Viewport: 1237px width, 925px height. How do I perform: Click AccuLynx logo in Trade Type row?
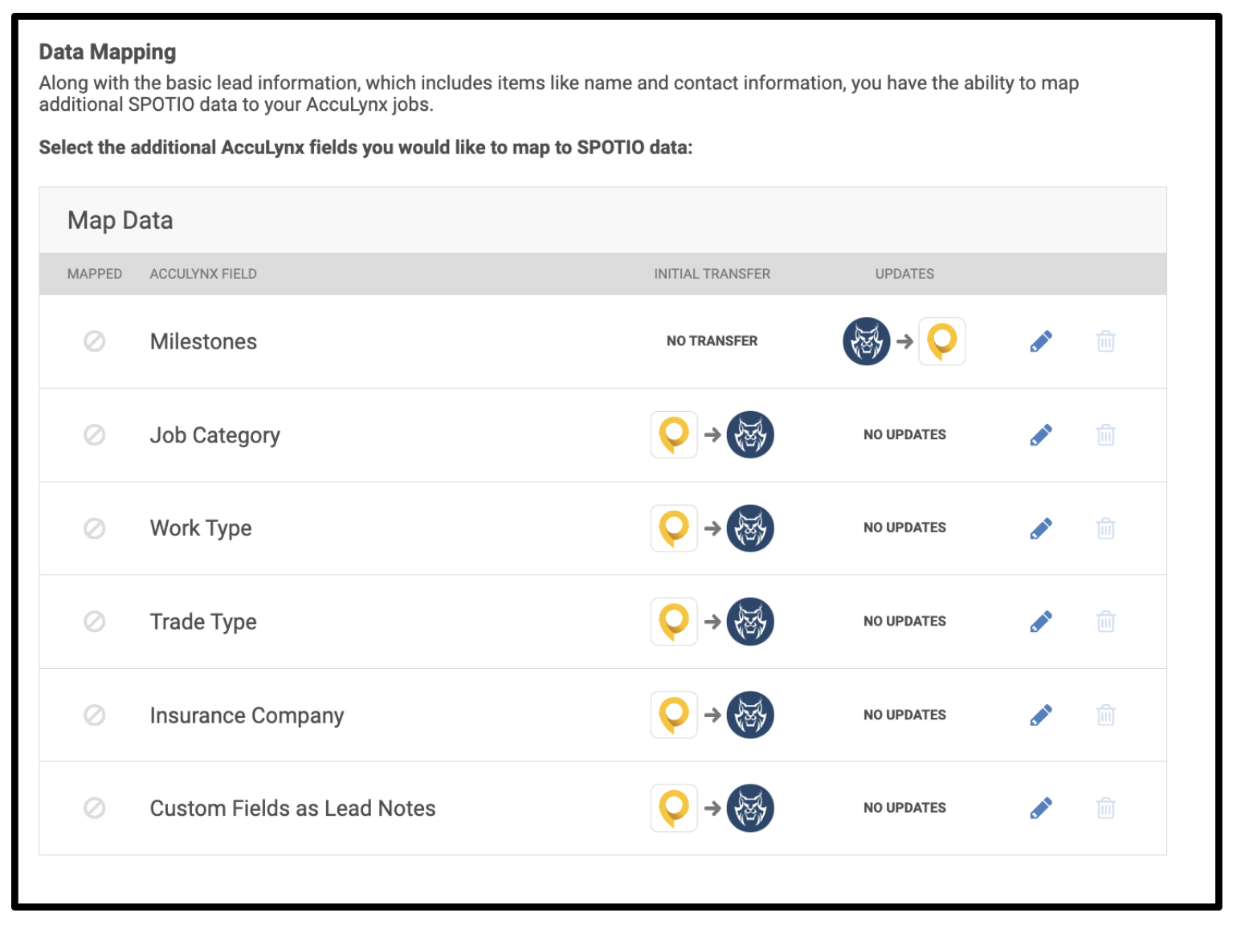point(750,621)
